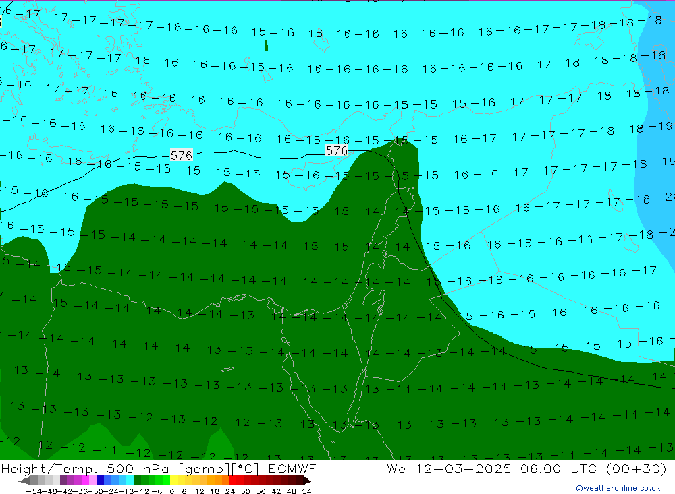Click the grey left arrow tip of the color bar

24,481
